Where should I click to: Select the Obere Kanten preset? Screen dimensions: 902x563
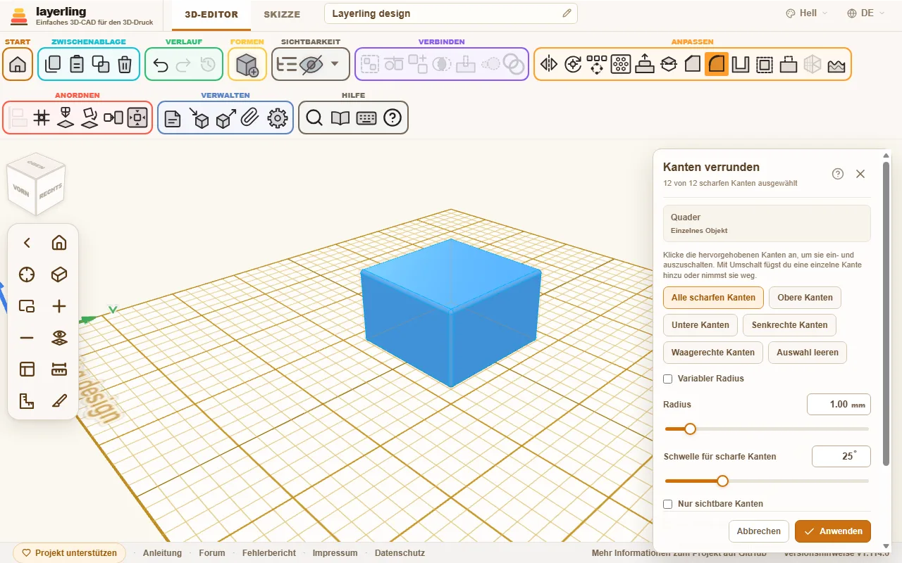(x=805, y=298)
